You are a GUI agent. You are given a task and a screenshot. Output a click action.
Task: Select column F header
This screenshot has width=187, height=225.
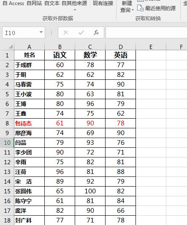point(177,47)
